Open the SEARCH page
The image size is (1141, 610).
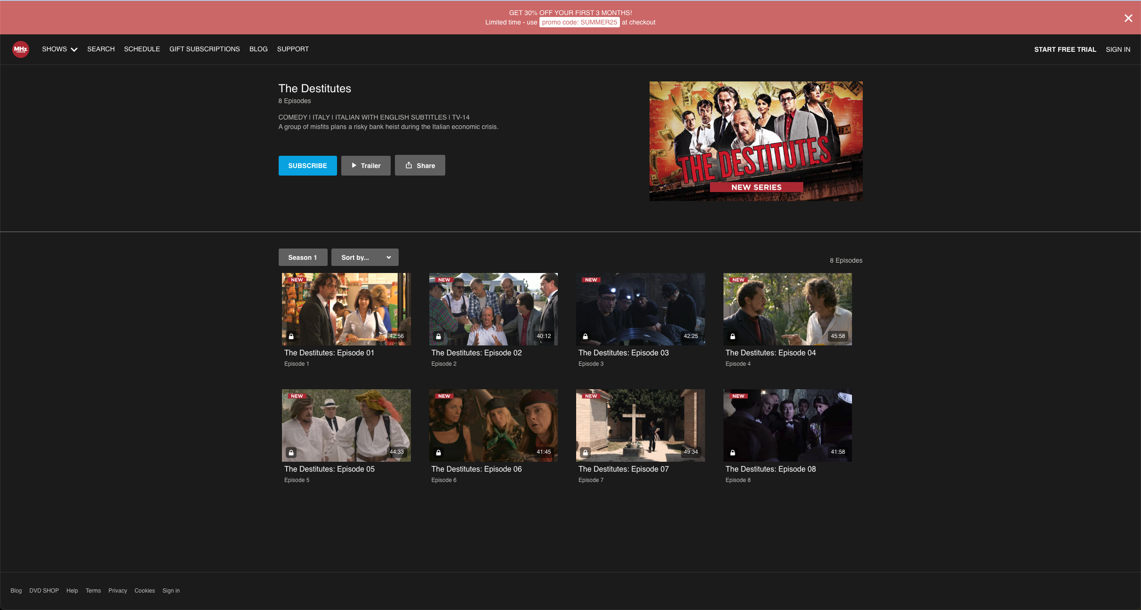[101, 49]
